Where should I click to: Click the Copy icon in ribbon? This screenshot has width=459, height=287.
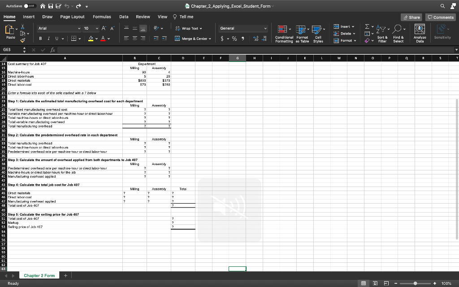point(22,34)
